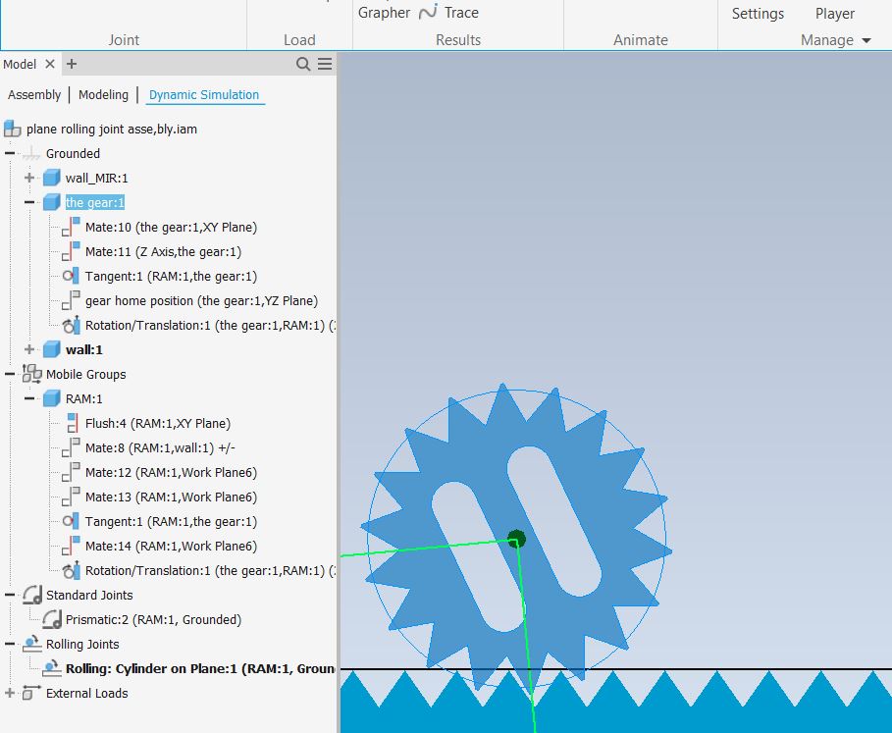The image size is (892, 733).
Task: Select the Prismatic:2 joint icon
Action: pyautogui.click(x=53, y=619)
